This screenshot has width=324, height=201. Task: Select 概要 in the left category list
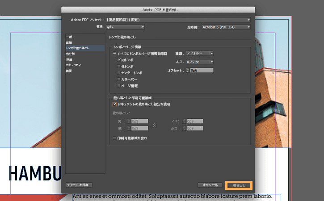[85, 71]
